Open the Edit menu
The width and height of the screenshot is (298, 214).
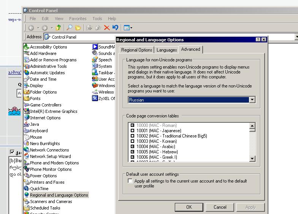(45, 19)
